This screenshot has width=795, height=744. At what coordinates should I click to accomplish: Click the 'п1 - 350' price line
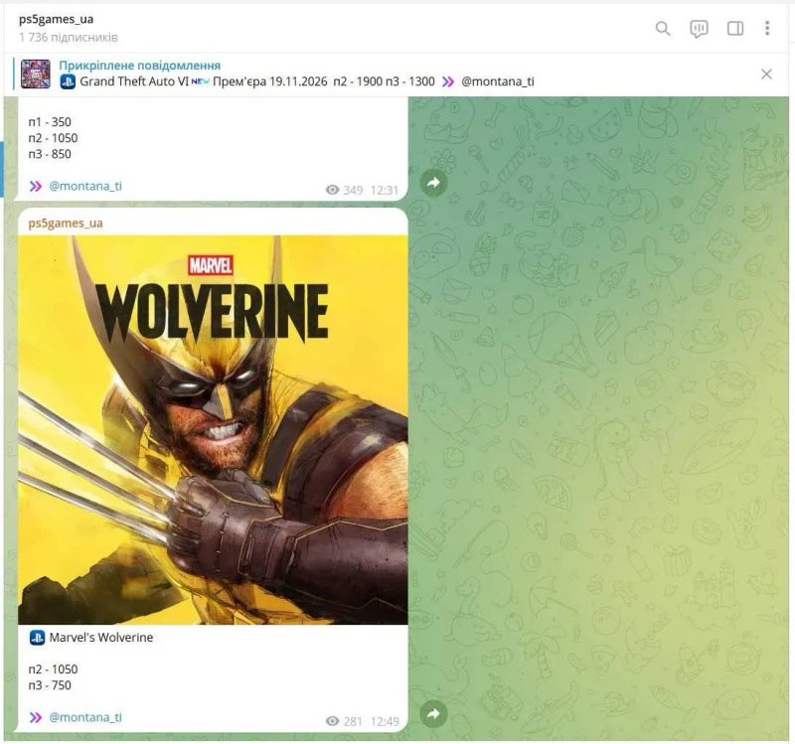[50, 122]
